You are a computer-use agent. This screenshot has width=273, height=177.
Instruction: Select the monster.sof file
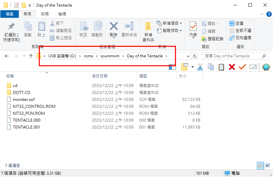(21, 99)
